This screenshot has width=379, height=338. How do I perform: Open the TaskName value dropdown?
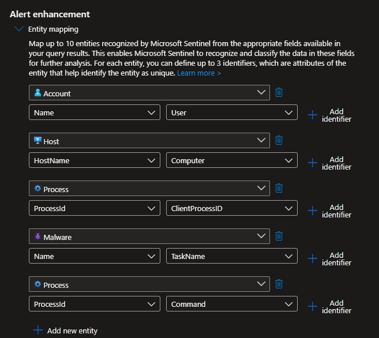click(232, 256)
